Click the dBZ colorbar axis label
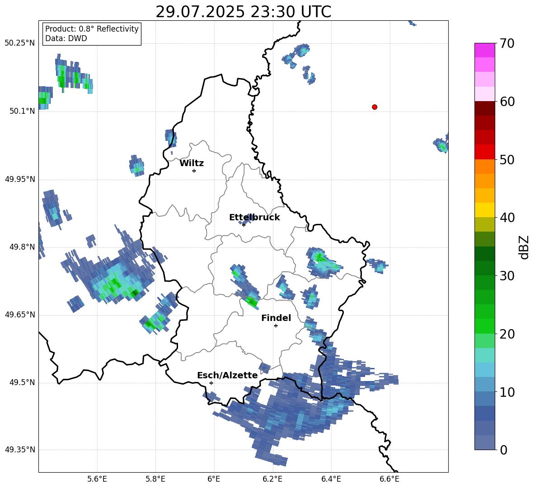The height and width of the screenshot is (488, 535). [524, 247]
